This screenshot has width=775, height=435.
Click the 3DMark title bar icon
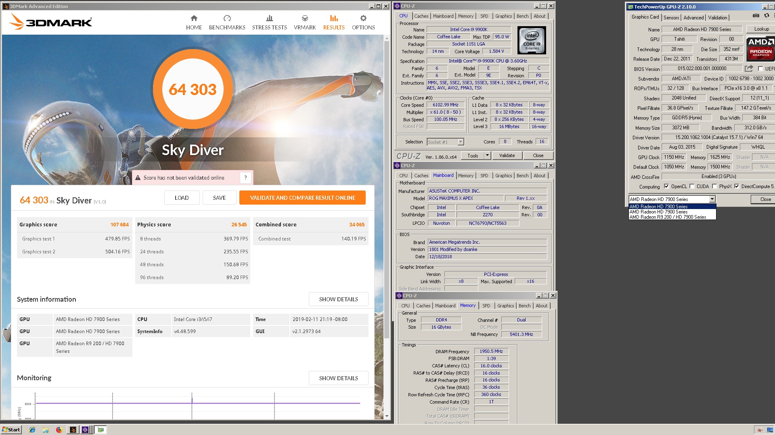[6, 6]
